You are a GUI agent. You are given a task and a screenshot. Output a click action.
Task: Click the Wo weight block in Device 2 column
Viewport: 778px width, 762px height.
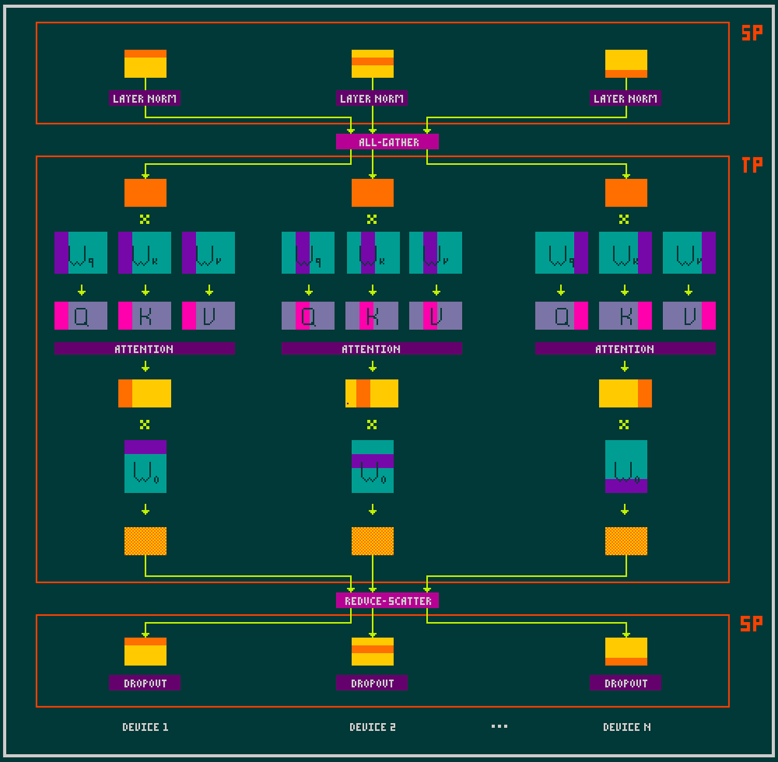coord(372,467)
